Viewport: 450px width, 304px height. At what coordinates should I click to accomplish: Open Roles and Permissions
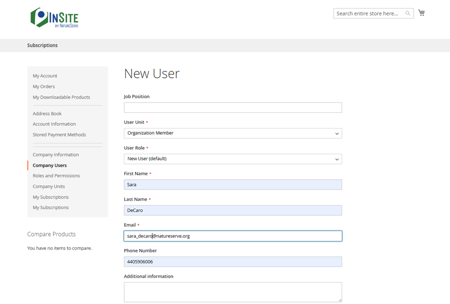click(56, 176)
